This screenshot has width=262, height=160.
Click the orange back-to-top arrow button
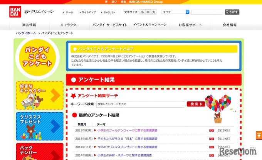click(x=259, y=135)
